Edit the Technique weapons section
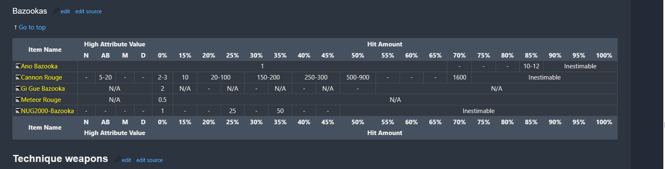Viewport: 665px width, 169px height. (126, 160)
